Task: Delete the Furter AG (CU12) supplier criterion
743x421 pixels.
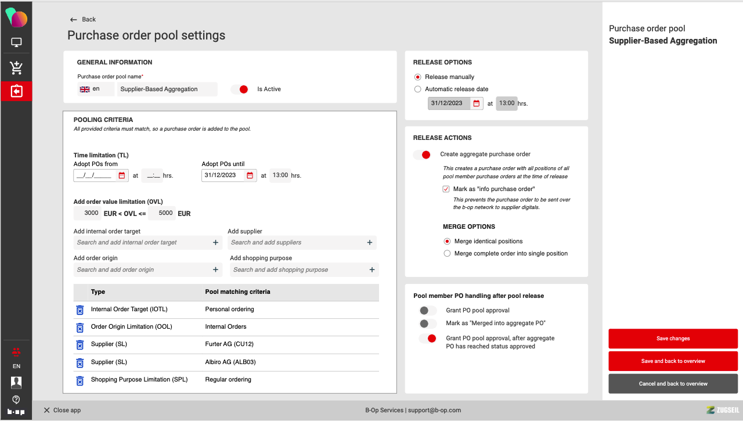Action: [x=80, y=345]
